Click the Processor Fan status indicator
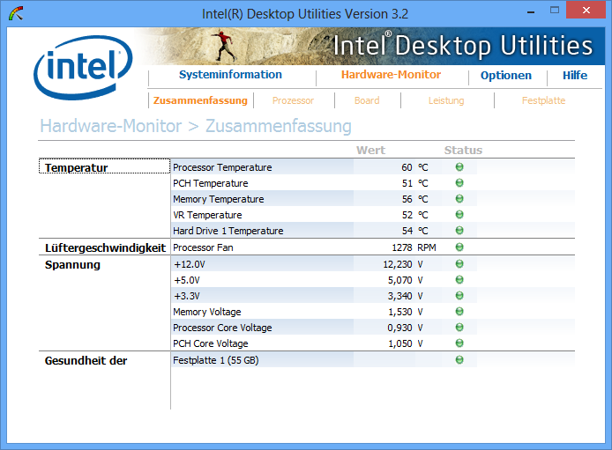612x450 pixels. pyautogui.click(x=459, y=247)
